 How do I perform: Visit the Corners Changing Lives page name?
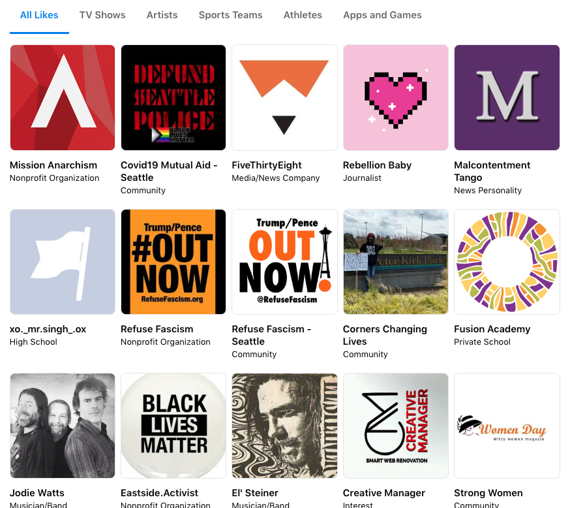[x=385, y=335]
